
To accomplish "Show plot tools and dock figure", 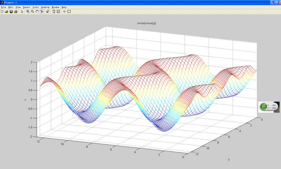I will click(x=69, y=11).
